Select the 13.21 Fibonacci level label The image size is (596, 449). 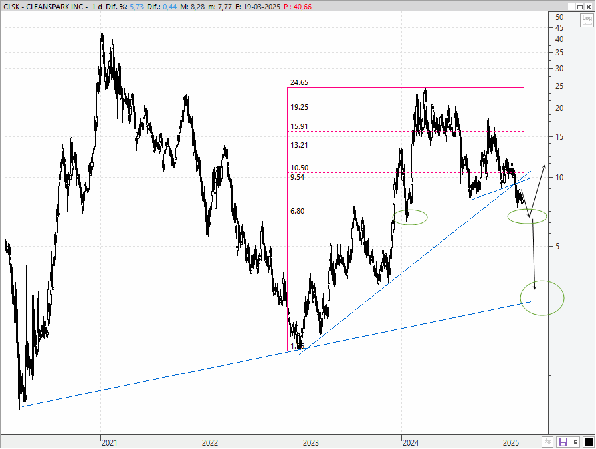tap(299, 145)
